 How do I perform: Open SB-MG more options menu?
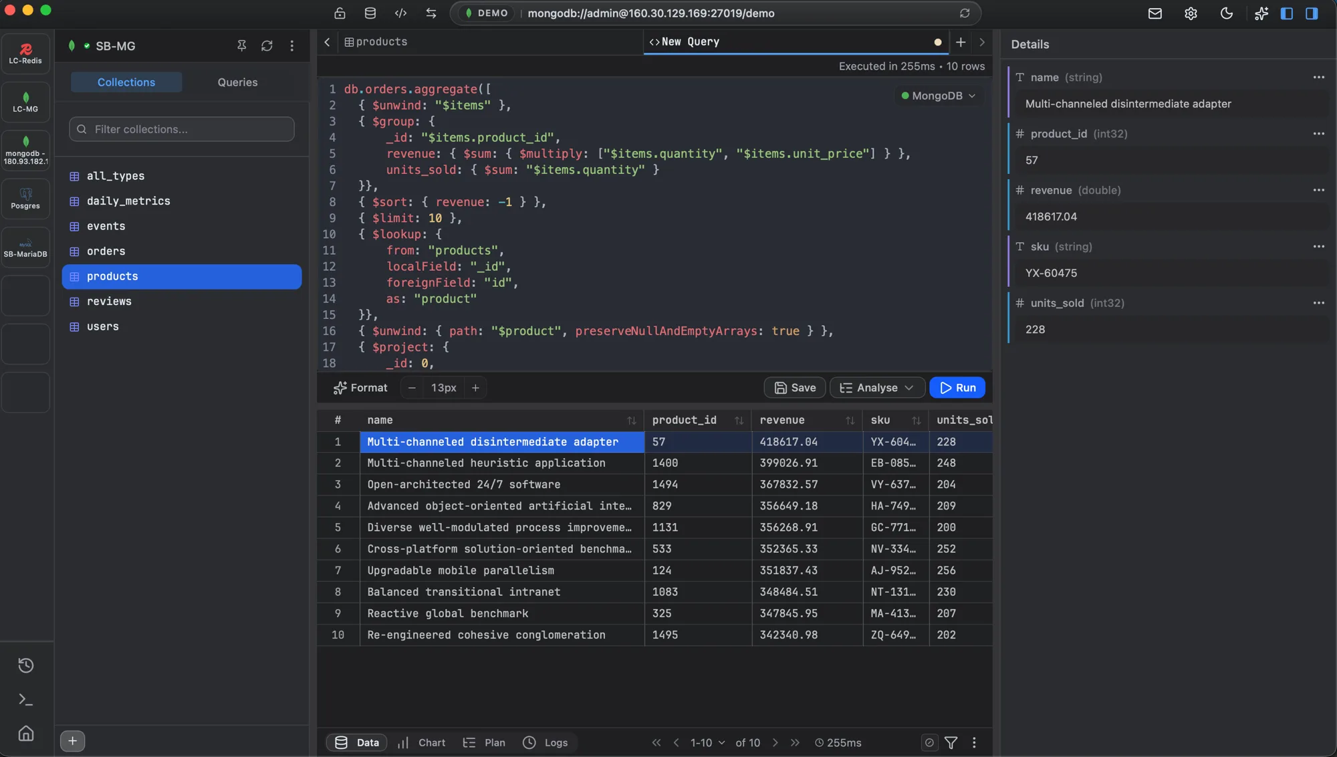click(291, 45)
